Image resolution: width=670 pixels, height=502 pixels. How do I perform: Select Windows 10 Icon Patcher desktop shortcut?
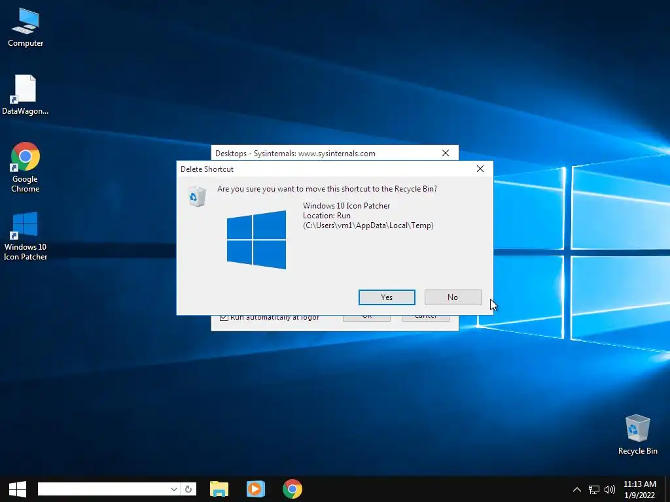pyautogui.click(x=26, y=235)
